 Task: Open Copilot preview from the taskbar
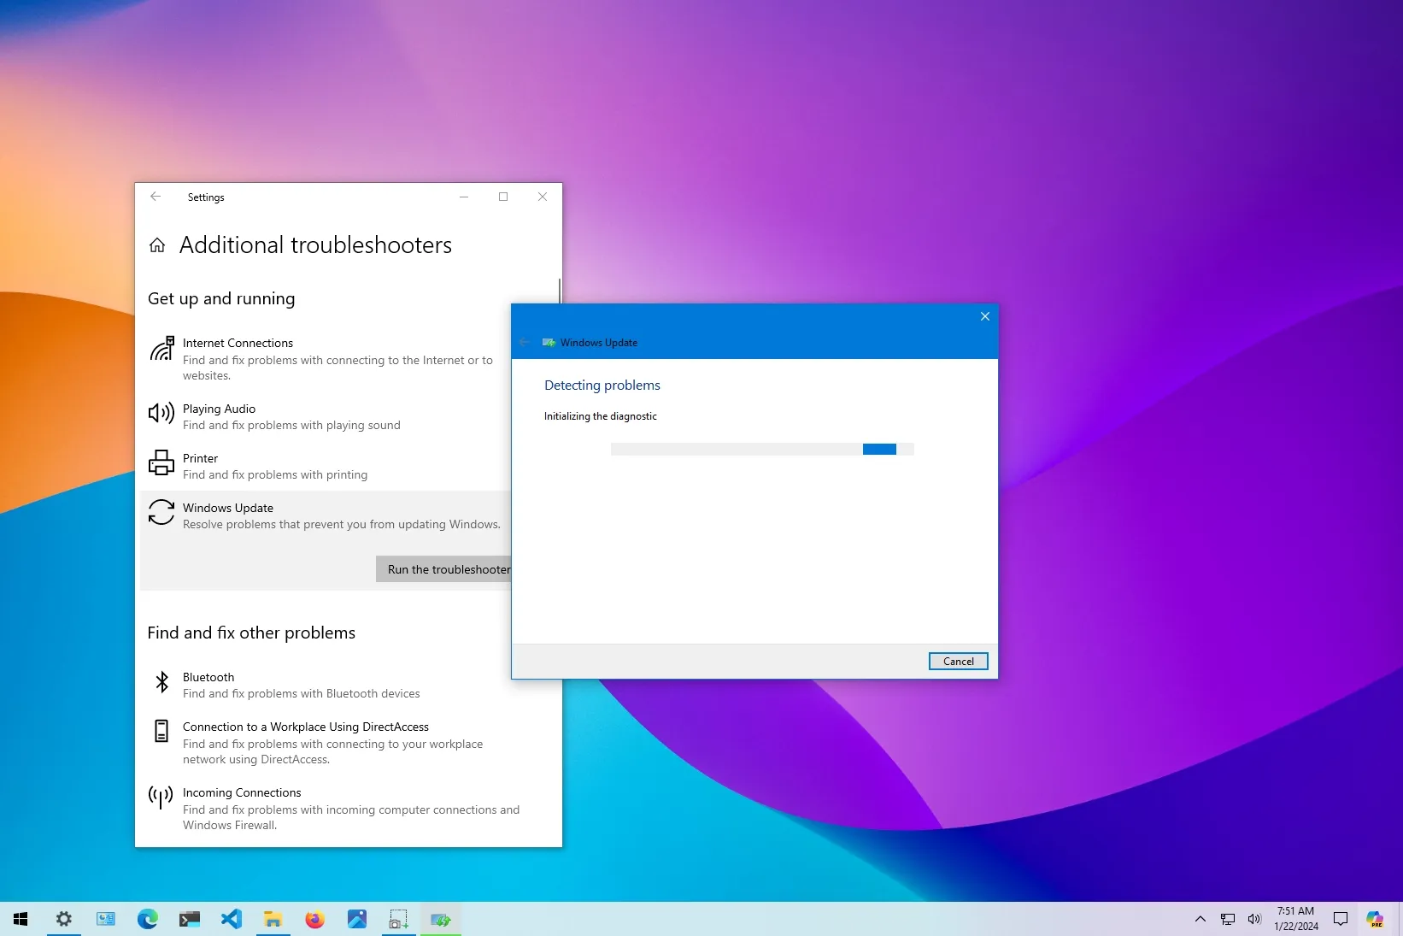pos(1376,920)
